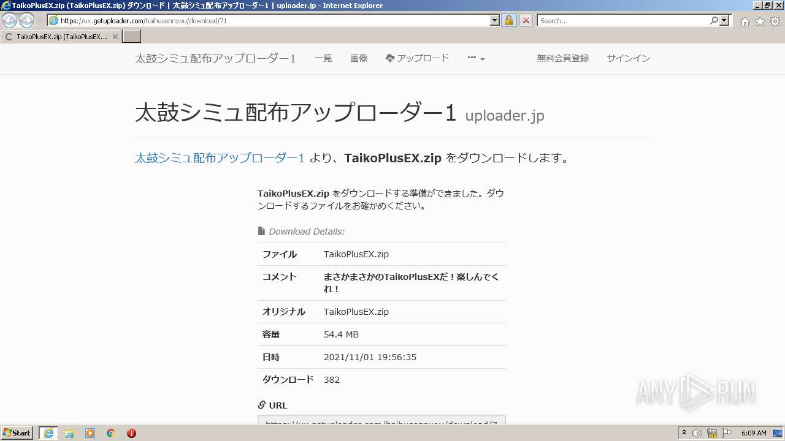Click the site title 太鼓シミュ配布アップローダー1 in navbar

[215, 58]
